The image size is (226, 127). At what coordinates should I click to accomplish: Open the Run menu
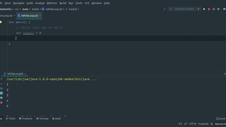[x=71, y=3]
